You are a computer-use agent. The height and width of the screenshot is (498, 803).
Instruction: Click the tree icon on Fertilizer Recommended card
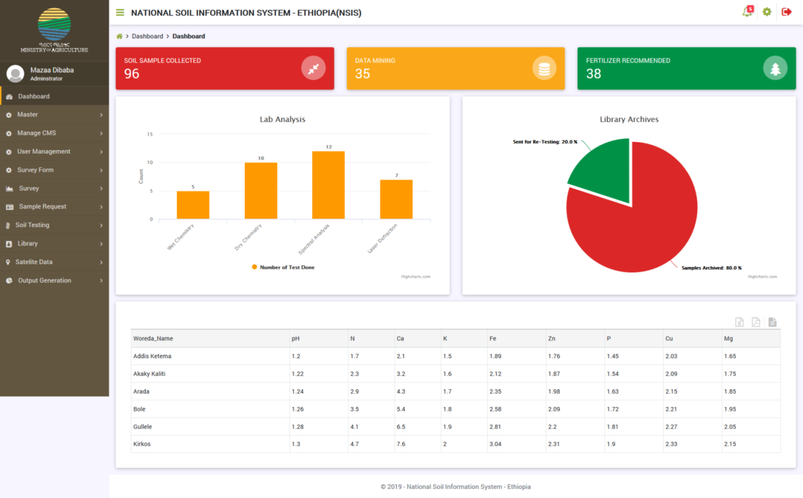pos(775,69)
